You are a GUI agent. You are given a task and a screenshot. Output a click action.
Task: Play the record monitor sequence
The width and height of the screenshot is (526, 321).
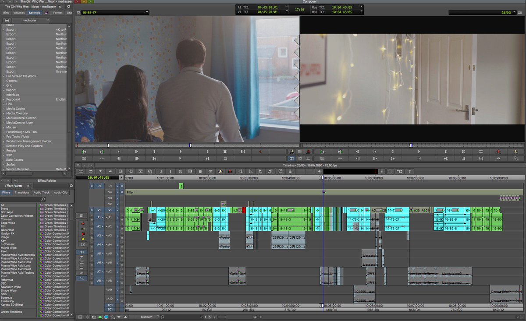point(419,152)
